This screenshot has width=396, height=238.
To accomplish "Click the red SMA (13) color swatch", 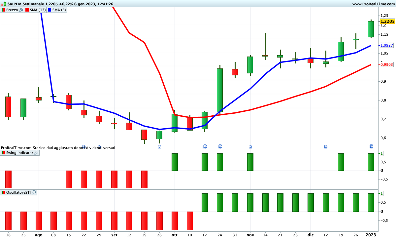I will tap(27, 10).
